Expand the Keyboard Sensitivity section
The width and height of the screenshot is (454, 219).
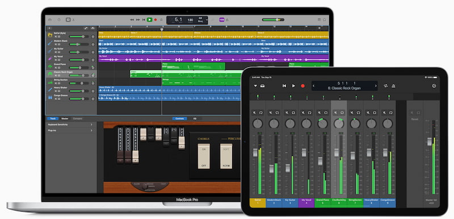point(71,125)
